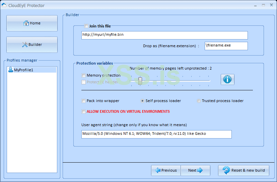Click the CloudEyE cloud icon in title bar
The width and height of the screenshot is (277, 182).
pos(4,5)
